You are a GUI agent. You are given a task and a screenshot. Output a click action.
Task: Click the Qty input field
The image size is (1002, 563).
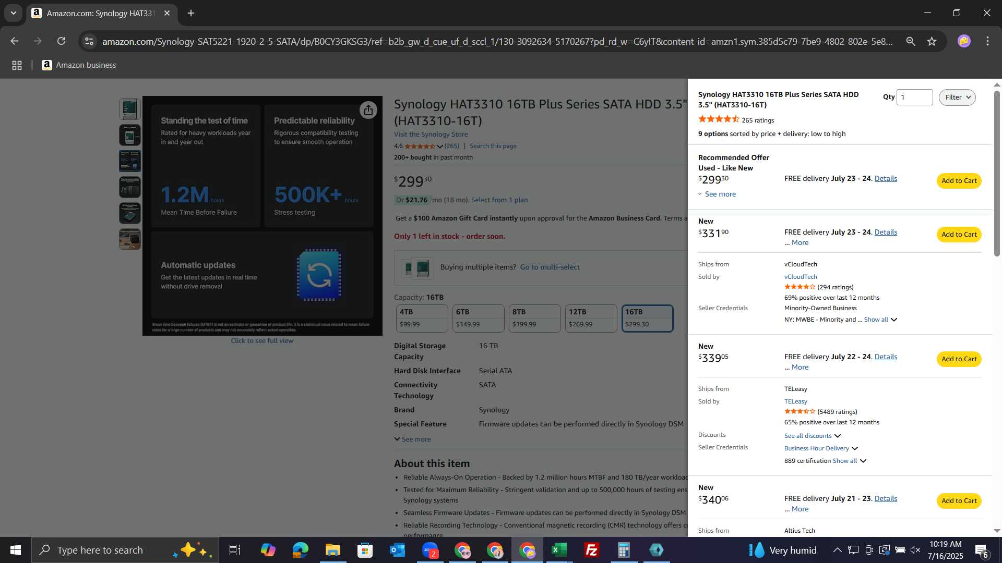(914, 97)
